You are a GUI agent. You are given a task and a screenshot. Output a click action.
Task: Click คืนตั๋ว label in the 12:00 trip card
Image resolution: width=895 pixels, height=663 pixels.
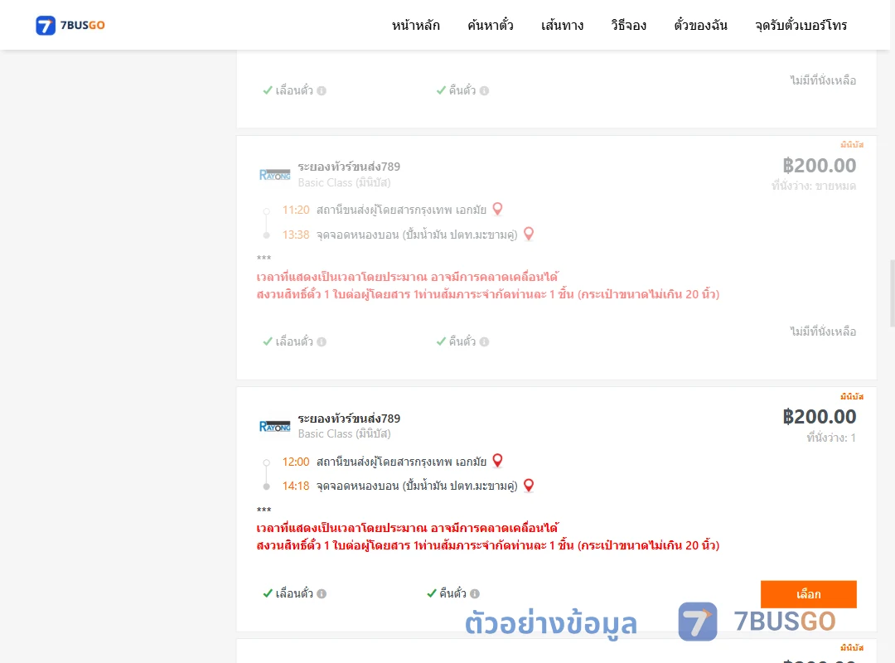(452, 593)
